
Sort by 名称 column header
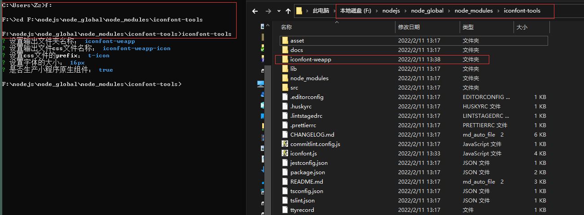286,27
